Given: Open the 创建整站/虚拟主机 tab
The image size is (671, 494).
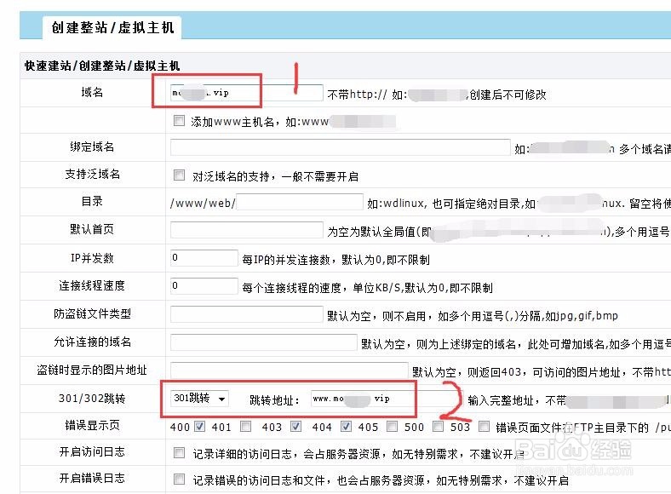Looking at the screenshot, I should click(x=112, y=28).
